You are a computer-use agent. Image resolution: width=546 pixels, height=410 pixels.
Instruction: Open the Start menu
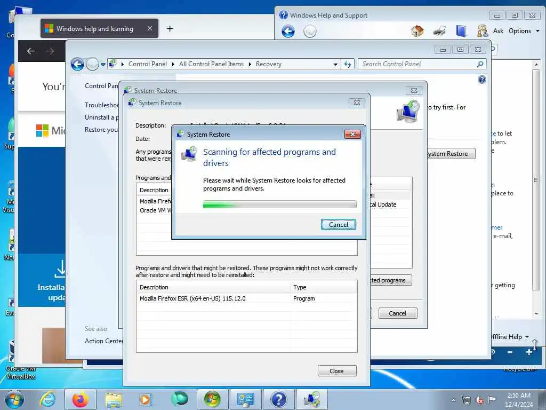pos(14,399)
